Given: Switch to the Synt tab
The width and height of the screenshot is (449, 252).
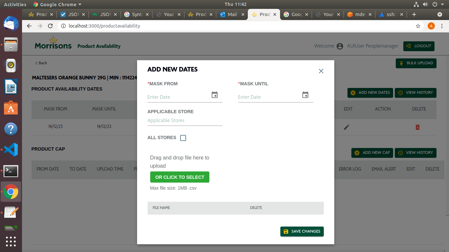Looking at the screenshot, I should (137, 14).
